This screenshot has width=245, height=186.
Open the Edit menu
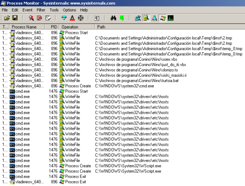click(15, 10)
